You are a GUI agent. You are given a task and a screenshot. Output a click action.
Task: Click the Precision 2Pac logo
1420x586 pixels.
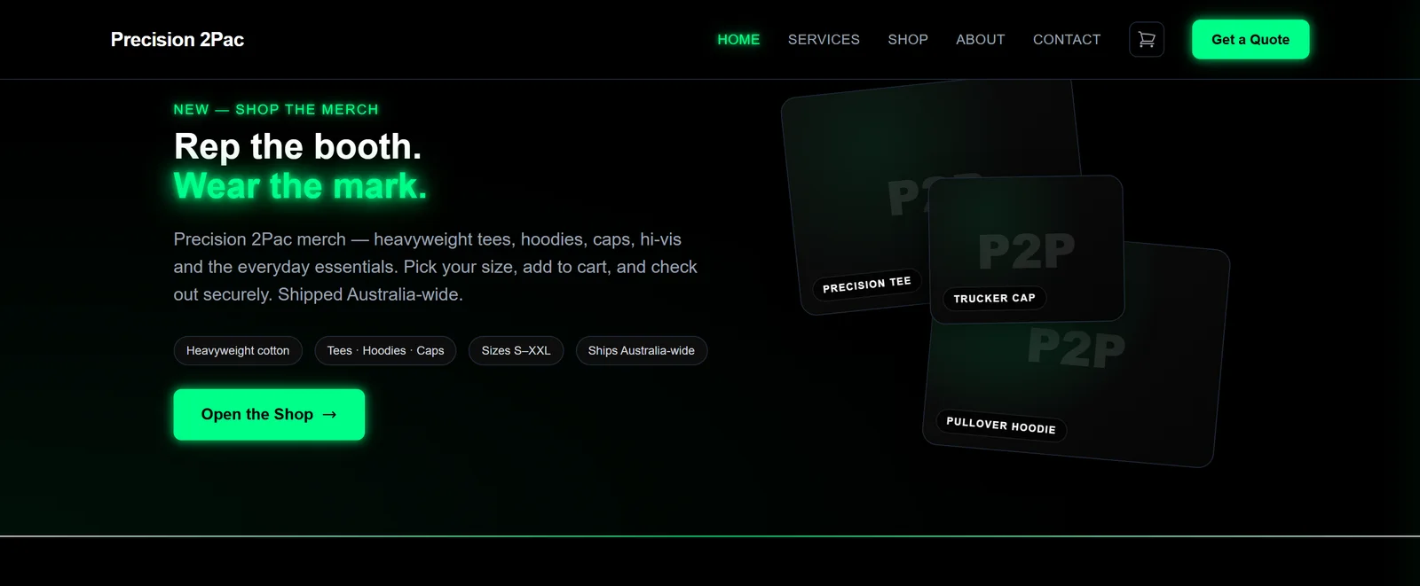coord(177,40)
